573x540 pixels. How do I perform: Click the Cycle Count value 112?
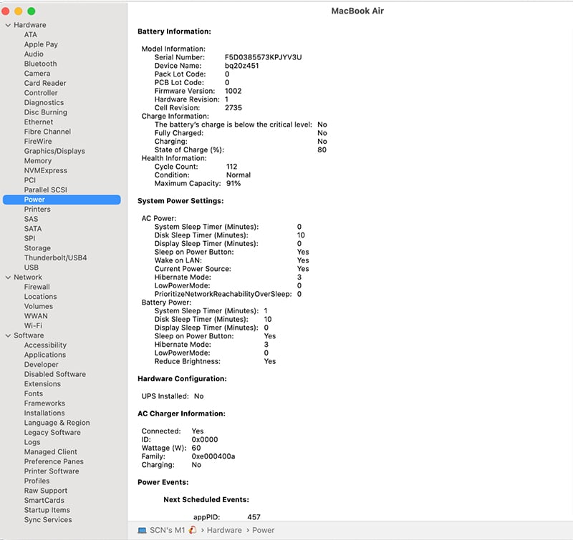[x=231, y=167]
